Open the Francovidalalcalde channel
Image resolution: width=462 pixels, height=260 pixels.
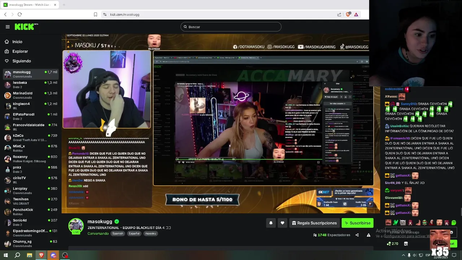tap(31, 127)
